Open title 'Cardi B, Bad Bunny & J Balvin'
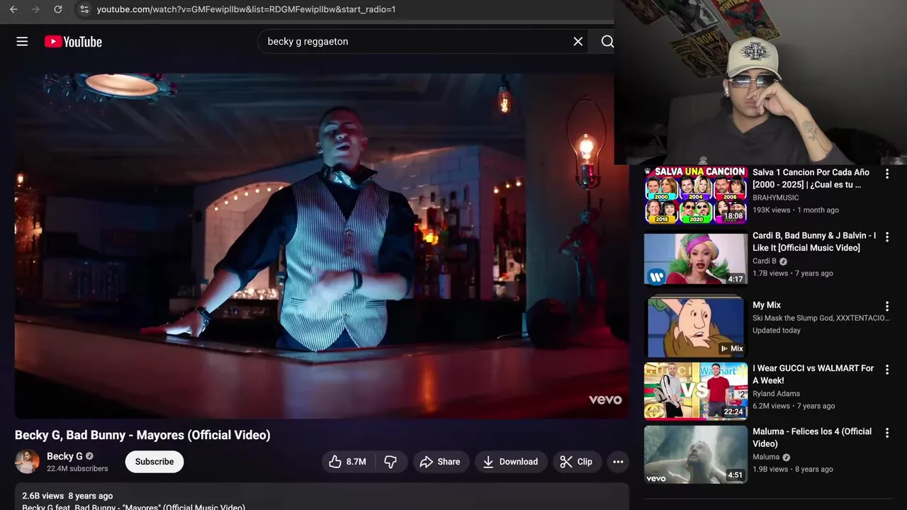907x510 pixels. [814, 242]
